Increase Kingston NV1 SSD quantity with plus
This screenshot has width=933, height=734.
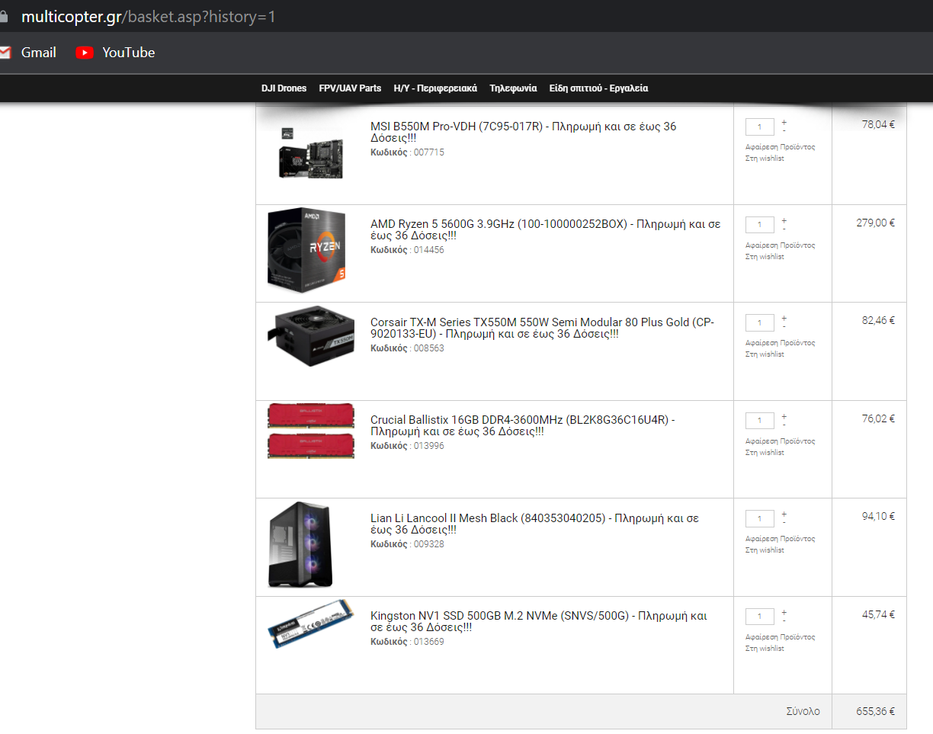[x=784, y=612]
